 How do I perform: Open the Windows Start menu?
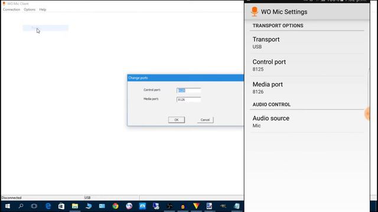pyautogui.click(x=8, y=206)
